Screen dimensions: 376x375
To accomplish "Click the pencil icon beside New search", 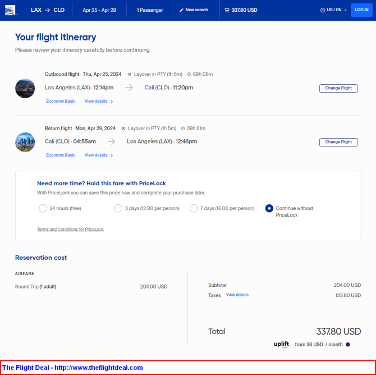I will point(181,10).
